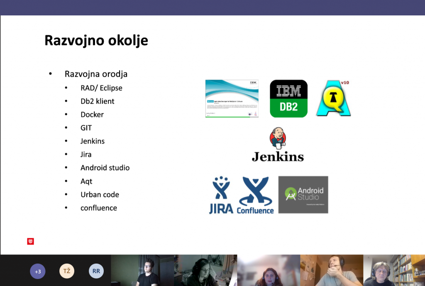Select the RR participant avatar

pyautogui.click(x=96, y=271)
